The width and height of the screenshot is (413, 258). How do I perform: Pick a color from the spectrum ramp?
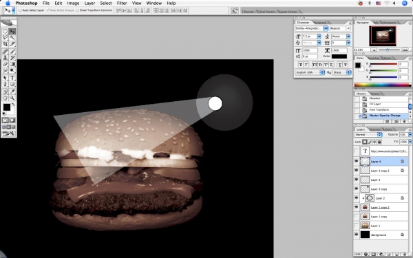pos(382,85)
